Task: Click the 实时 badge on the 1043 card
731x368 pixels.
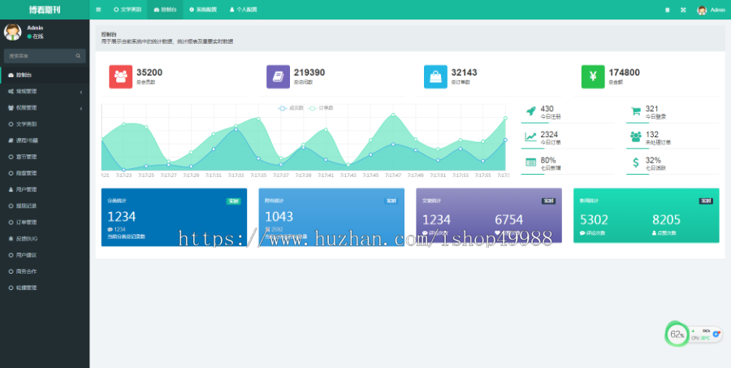Action: tap(391, 201)
